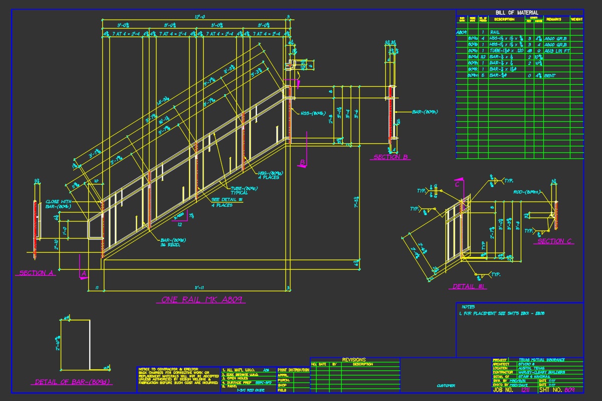
Task: Click the 'BAR-(809d) 36 REQD.' callout
Action: pos(173,242)
